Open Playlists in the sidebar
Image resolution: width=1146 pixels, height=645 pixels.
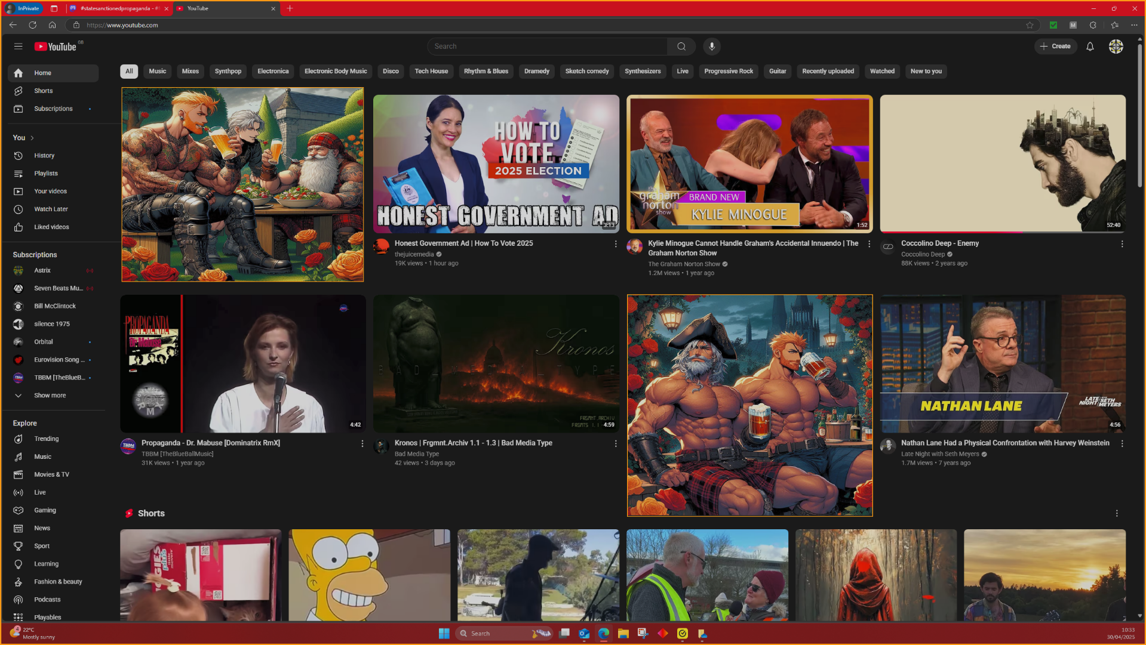(54, 174)
